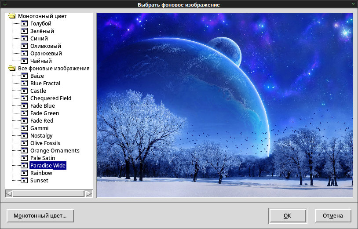Choose the Gammi background

tap(39, 128)
